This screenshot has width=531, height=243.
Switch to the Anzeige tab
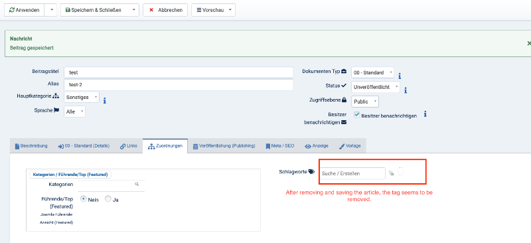click(317, 146)
